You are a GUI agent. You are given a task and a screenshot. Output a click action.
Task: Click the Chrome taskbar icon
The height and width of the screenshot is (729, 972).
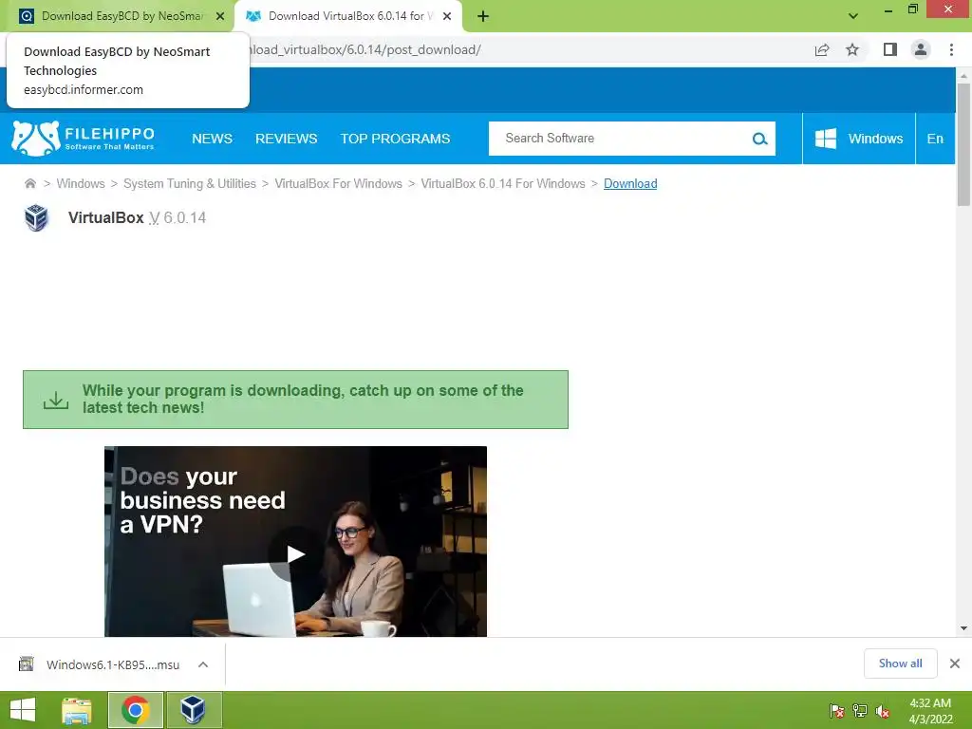pos(136,710)
